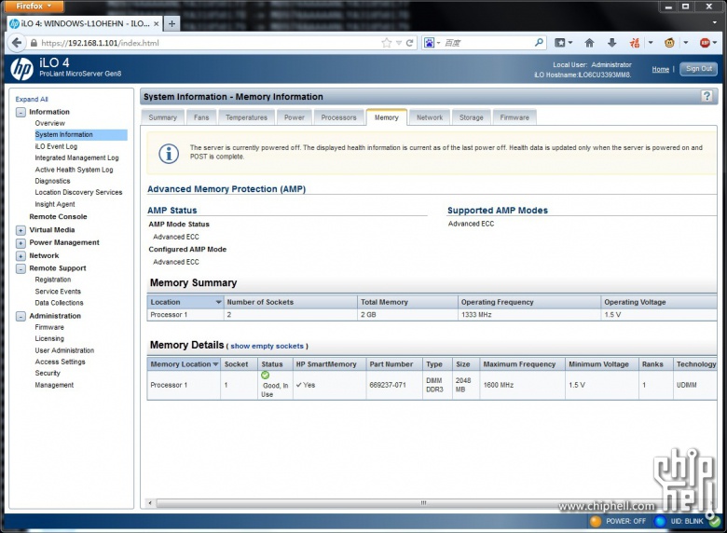Screen dimensions: 727x533
Task: Collapse the Administration tree section
Action: [x=21, y=316]
